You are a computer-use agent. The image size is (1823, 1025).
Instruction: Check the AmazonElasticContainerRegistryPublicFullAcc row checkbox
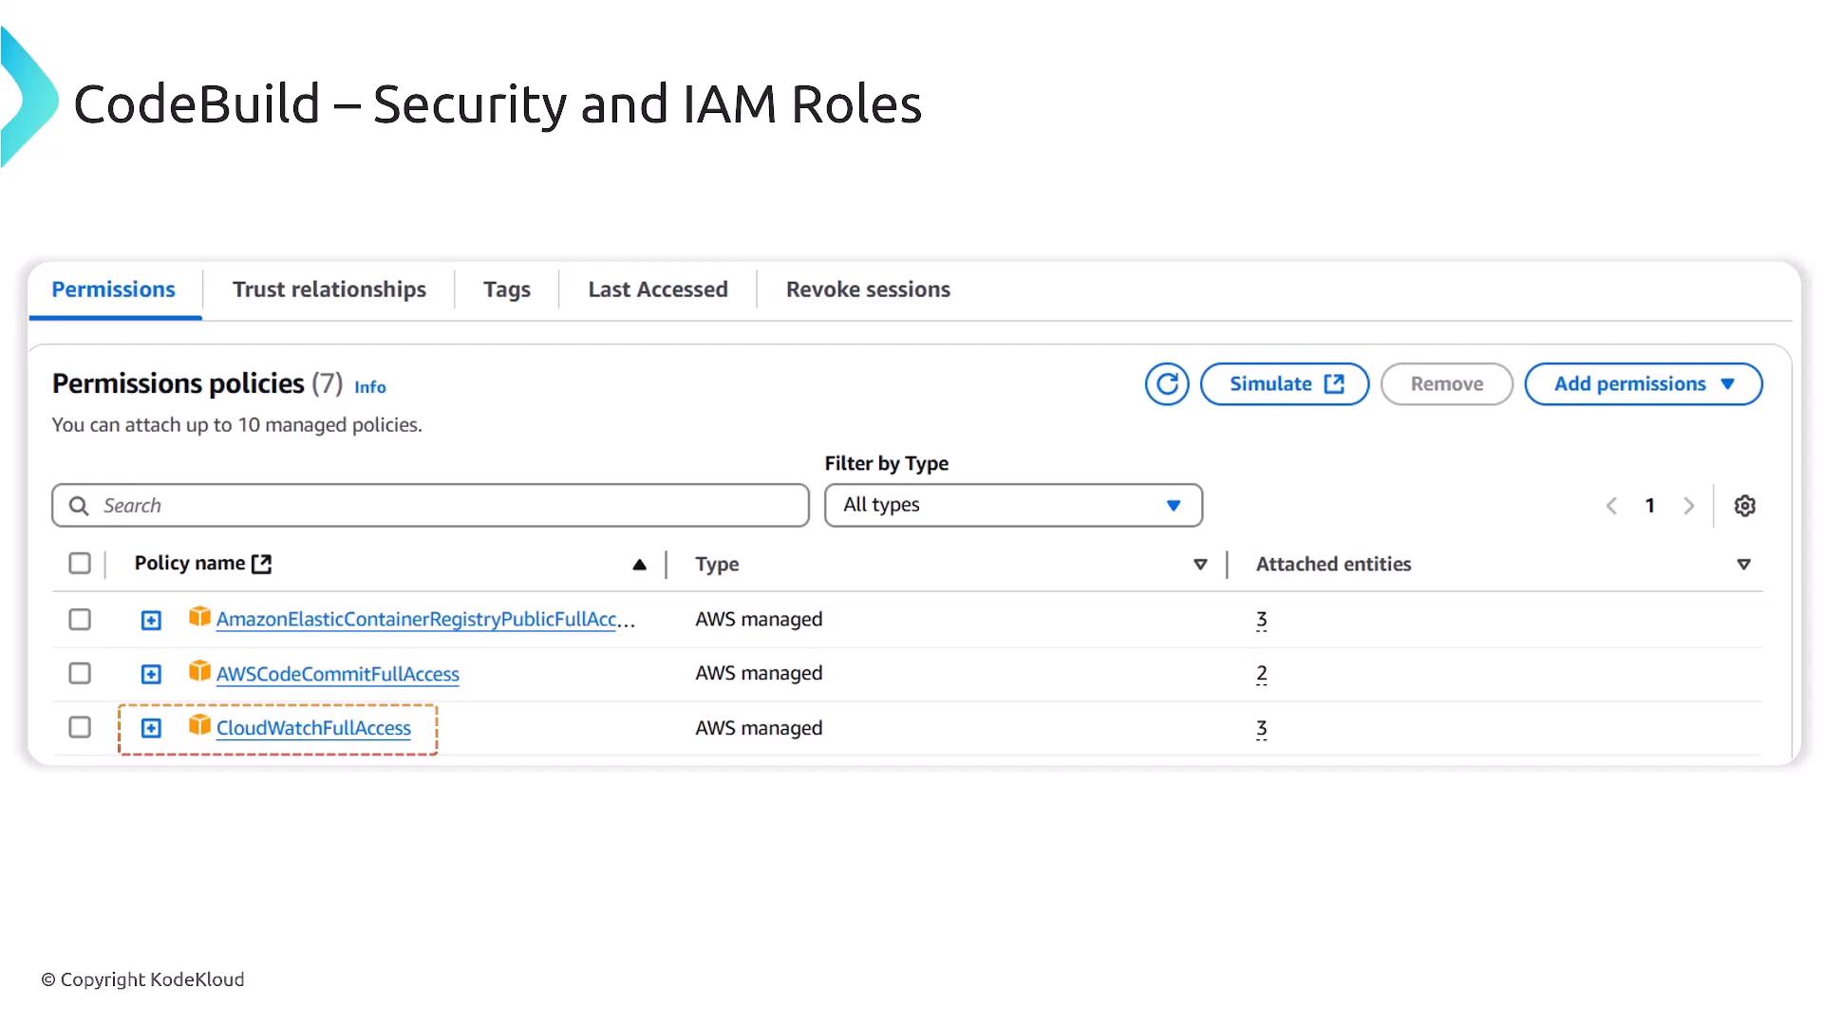(80, 620)
